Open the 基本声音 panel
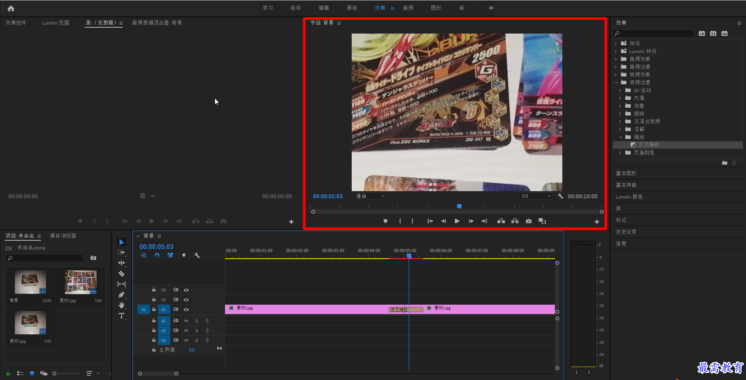 [626, 185]
